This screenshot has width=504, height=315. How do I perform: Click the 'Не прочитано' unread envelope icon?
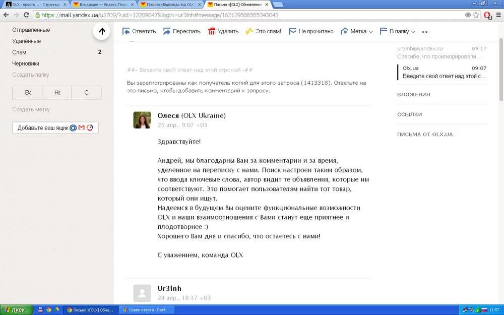tap(292, 31)
